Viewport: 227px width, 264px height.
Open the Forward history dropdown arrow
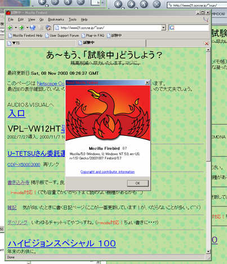pos(27,28)
